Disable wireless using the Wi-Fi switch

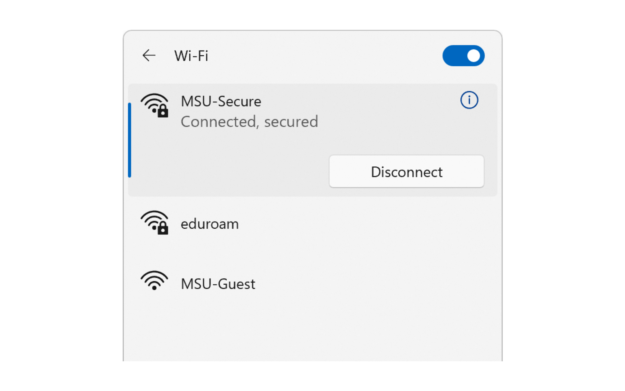point(463,55)
